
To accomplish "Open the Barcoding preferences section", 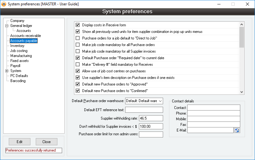I will pos(18,81).
